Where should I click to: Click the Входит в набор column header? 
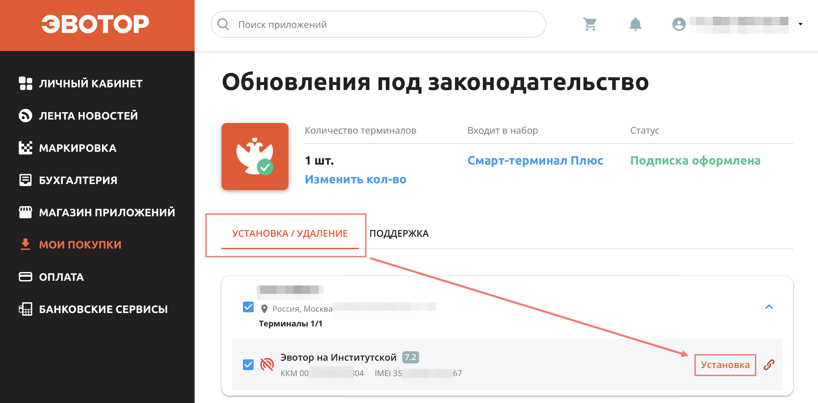(x=503, y=130)
